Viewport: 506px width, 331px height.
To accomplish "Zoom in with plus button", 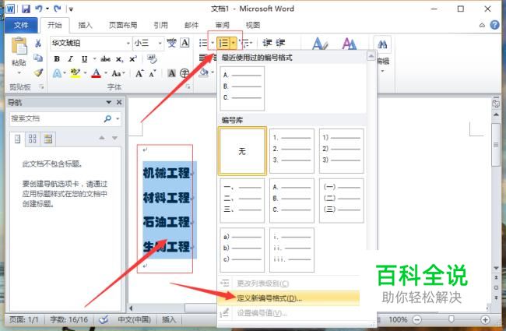I will pyautogui.click(x=485, y=319).
